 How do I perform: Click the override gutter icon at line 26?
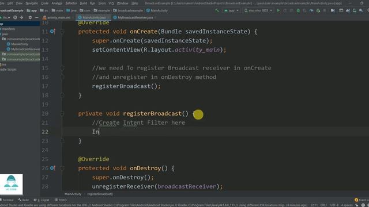52,168
